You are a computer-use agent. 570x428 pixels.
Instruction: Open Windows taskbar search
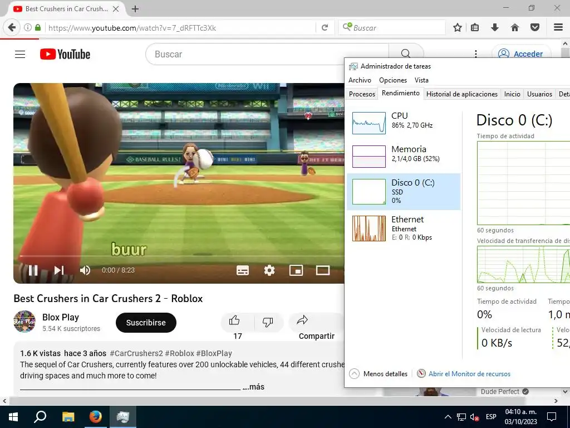40,417
